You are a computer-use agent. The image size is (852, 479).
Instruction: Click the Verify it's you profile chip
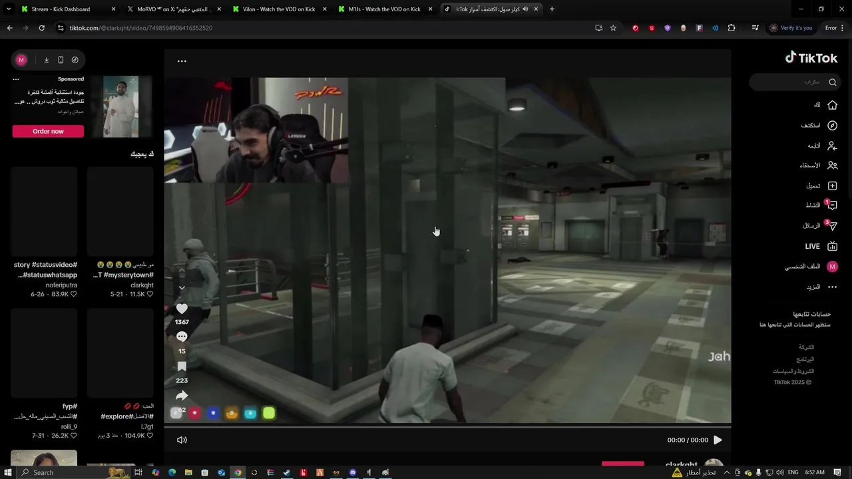pos(791,28)
